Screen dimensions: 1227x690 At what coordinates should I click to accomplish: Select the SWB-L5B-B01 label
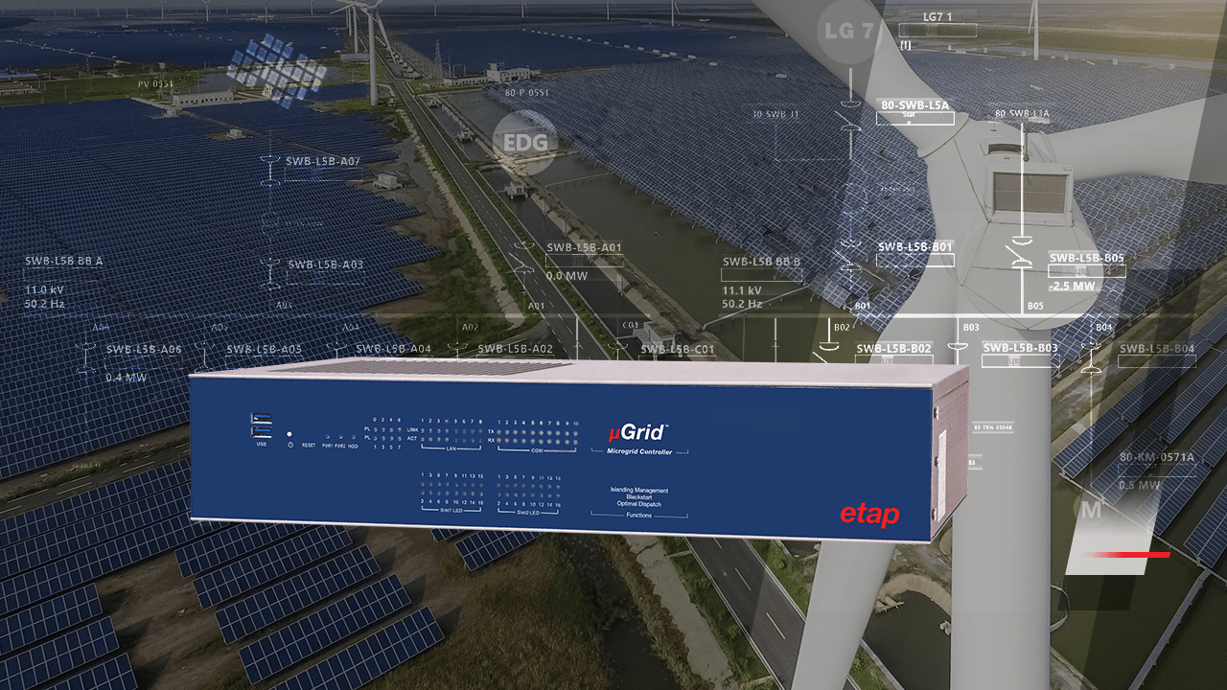tap(915, 247)
